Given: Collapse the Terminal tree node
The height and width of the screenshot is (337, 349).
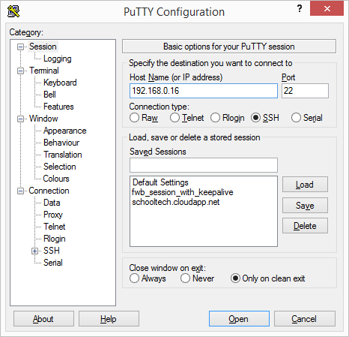Looking at the screenshot, I should [20, 71].
